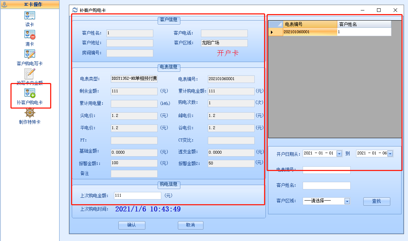Image resolution: width=408 pixels, height=241 pixels.
Task: Open 补客户购电卡 sidebar icon
Action: tap(30, 93)
